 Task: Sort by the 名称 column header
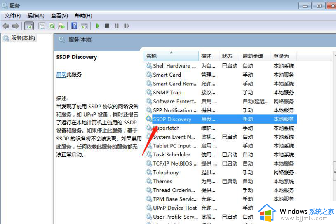coord(171,56)
